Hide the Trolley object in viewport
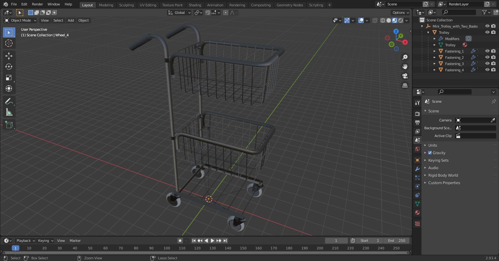This screenshot has height=261, width=499. pyautogui.click(x=487, y=32)
